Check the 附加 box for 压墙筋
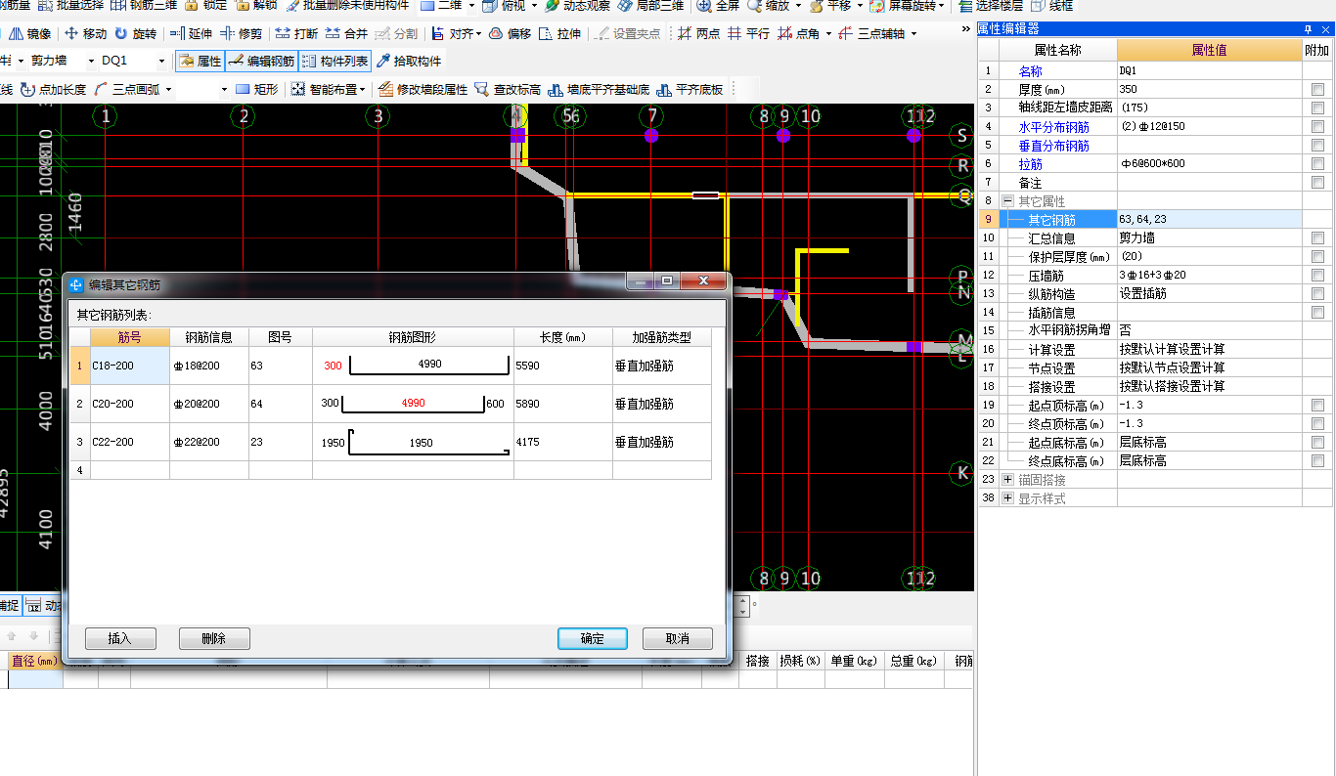Viewport: 1336px width, 776px height. 1318,276
